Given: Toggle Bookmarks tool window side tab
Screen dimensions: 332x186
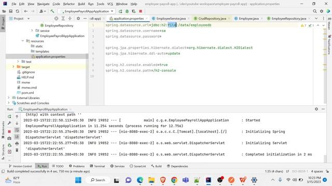Looking at the screenshot, I should point(3,130).
